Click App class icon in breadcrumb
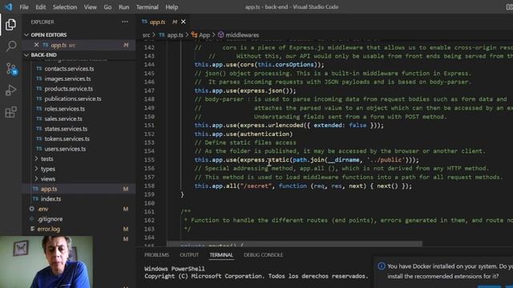Screen dimensions: 513x288 [194, 34]
